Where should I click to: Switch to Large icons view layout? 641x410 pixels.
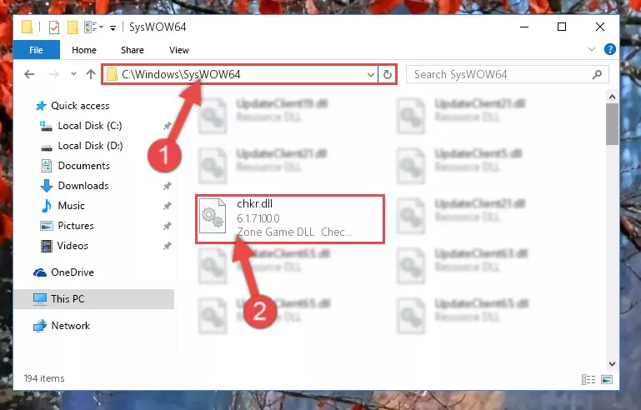pyautogui.click(x=607, y=379)
